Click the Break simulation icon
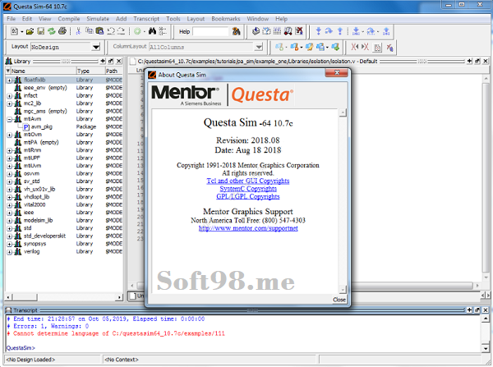The width and height of the screenshot is (493, 367). click(288, 31)
